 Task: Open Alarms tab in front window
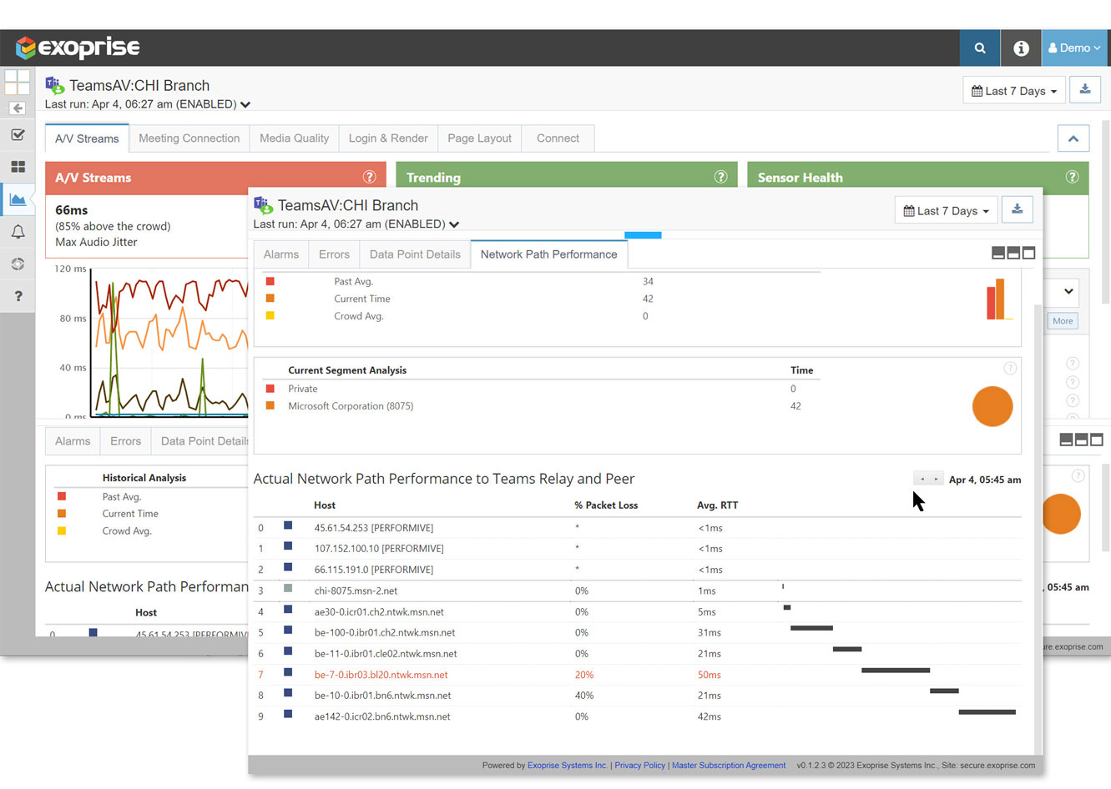pos(281,254)
